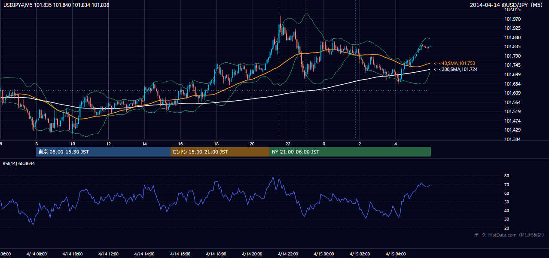Viewport: 549px width, 258px height.
Task: Click price axis label 101.880
Action: coord(512,37)
